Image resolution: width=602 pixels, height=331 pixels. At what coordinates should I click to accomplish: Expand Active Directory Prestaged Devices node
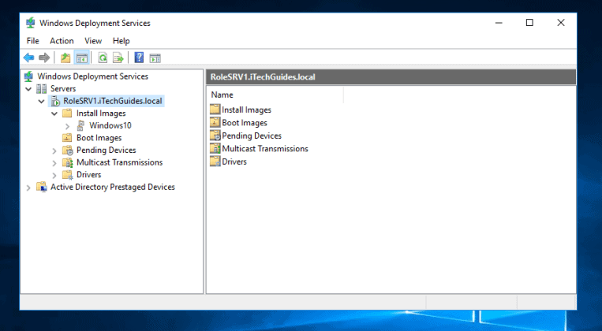tap(29, 188)
